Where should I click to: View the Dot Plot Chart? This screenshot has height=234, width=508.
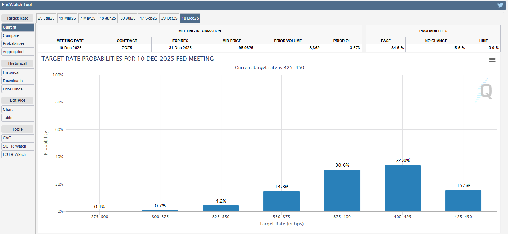[17, 109]
